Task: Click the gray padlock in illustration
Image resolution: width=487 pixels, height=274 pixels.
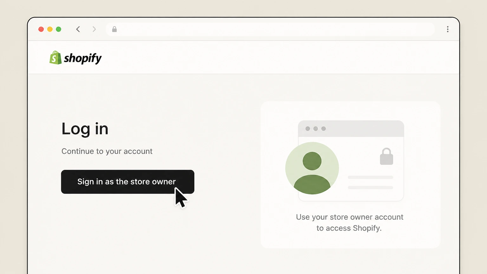Action: pyautogui.click(x=386, y=156)
